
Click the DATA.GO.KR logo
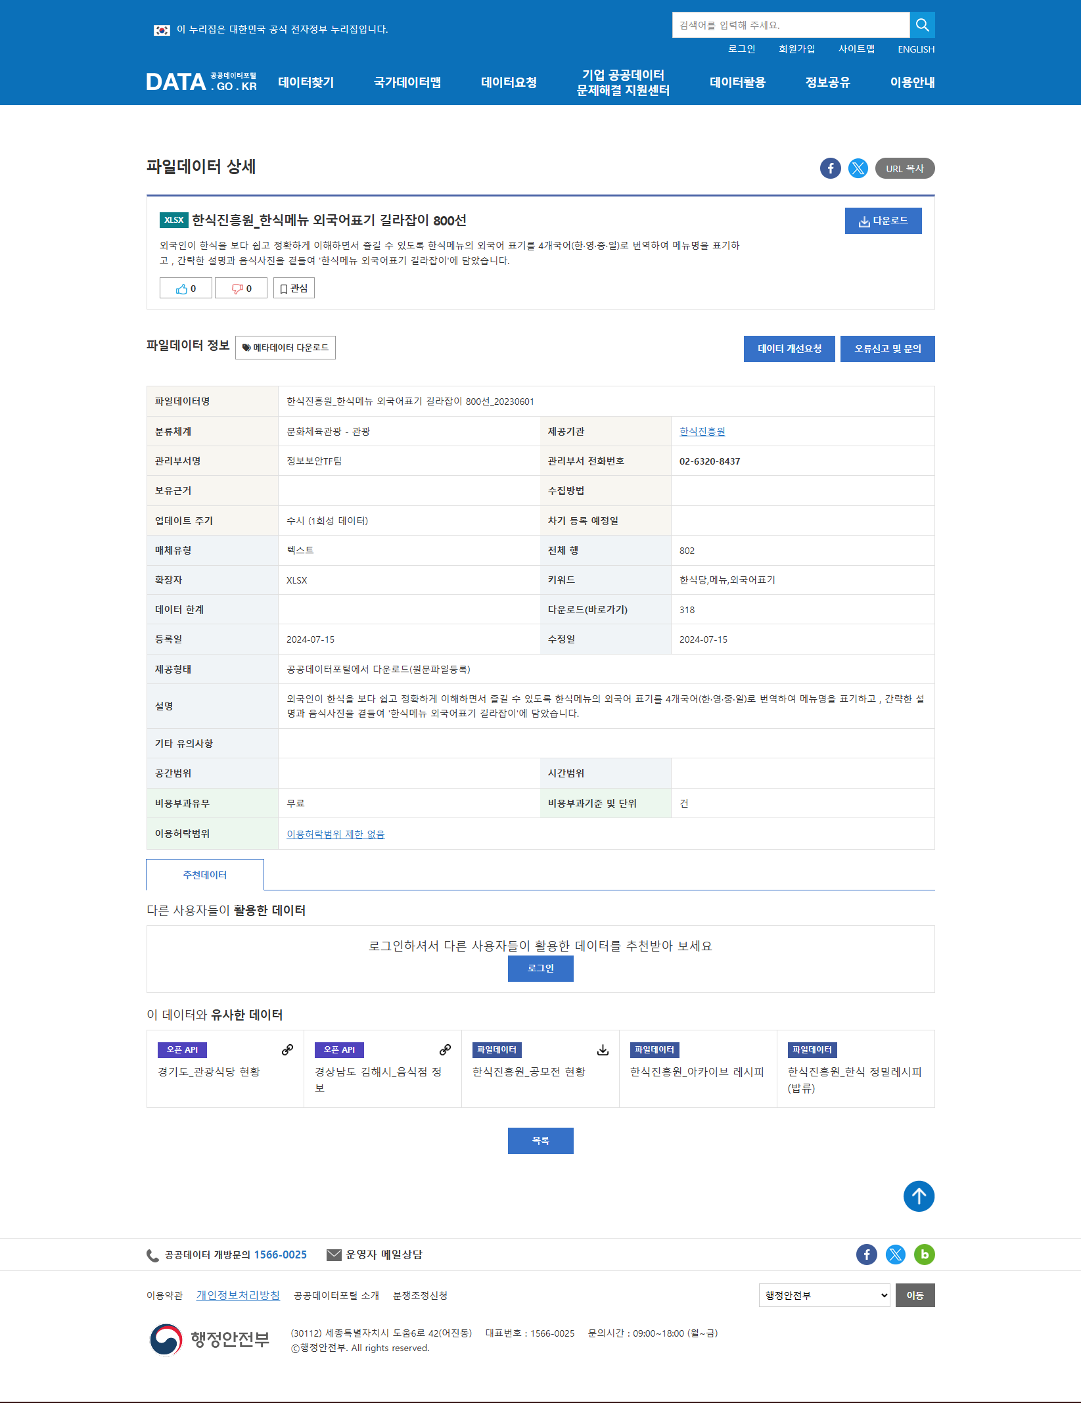coord(201,82)
